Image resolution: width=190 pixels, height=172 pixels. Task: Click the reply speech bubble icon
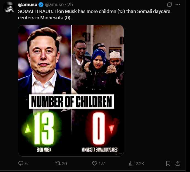tap(21, 163)
